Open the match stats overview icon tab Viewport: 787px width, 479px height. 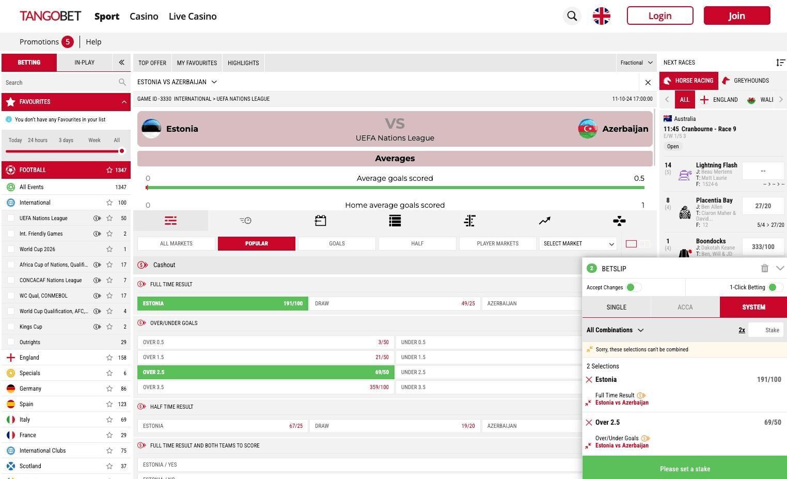click(x=170, y=221)
